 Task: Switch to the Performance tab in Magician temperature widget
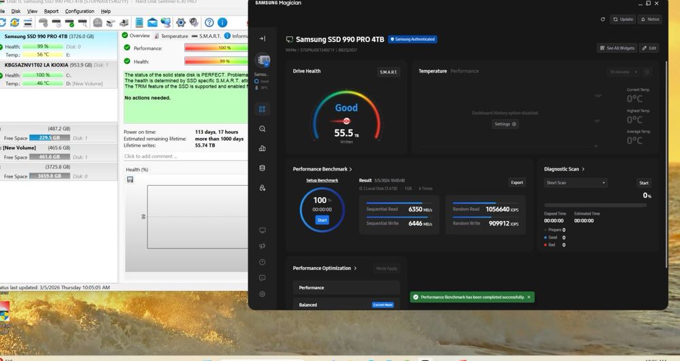[464, 71]
